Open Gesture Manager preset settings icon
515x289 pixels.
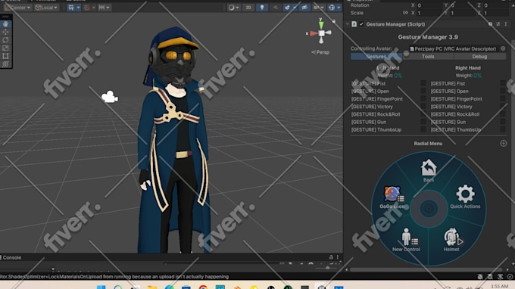click(x=498, y=24)
